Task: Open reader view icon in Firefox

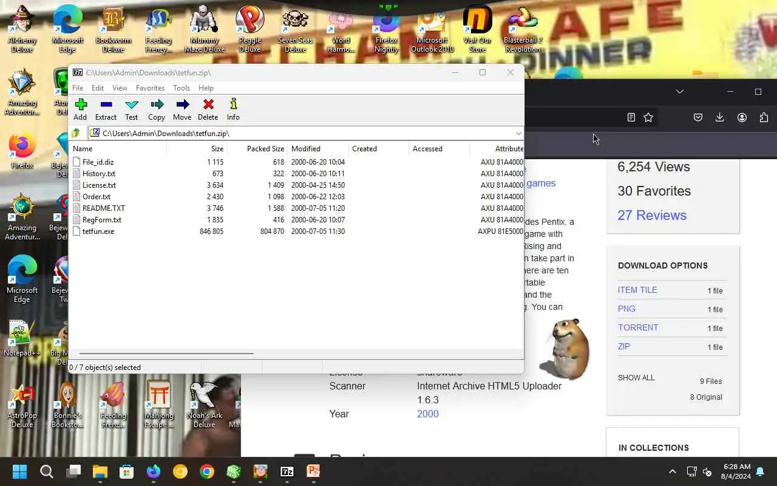Action: 631,117
